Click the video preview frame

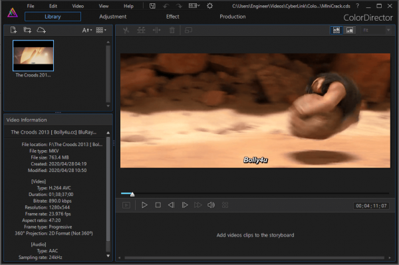pyautogui.click(x=255, y=110)
